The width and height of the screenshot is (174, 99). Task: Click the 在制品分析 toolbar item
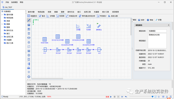[x=72, y=16]
